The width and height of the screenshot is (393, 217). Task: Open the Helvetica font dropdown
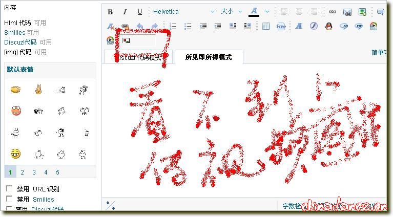pyautogui.click(x=184, y=11)
